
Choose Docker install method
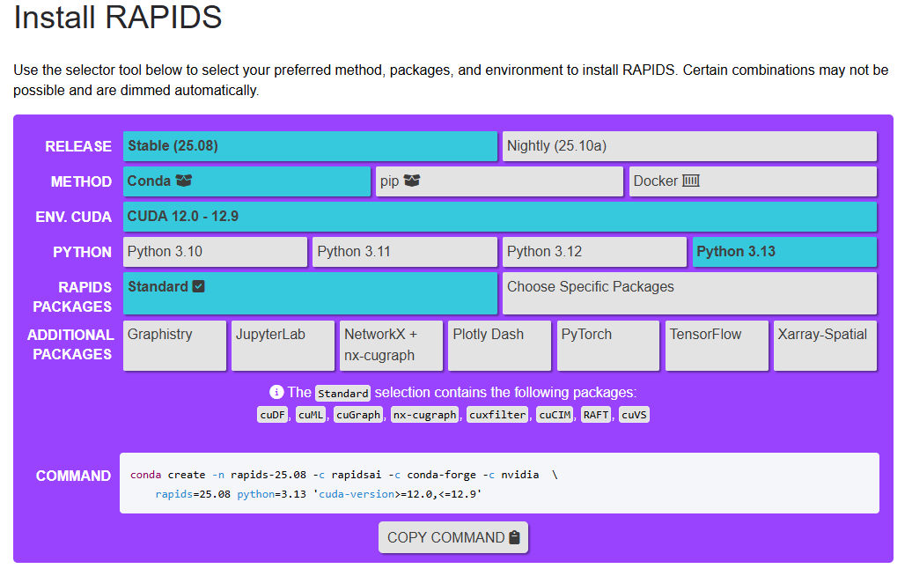coord(753,181)
